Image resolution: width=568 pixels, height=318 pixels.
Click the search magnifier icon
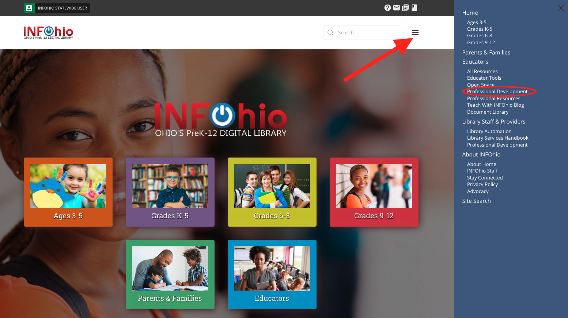(330, 33)
